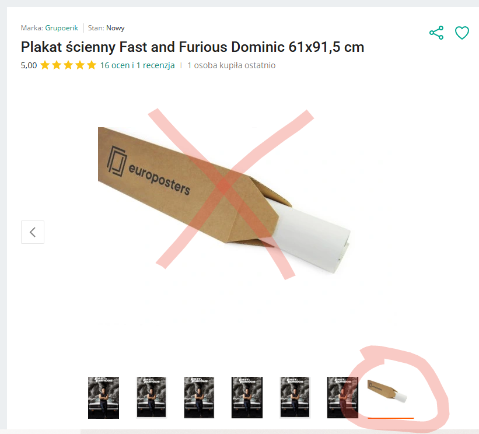This screenshot has width=479, height=434.
Task: Click the middle yellow rating star
Action: tap(68, 65)
